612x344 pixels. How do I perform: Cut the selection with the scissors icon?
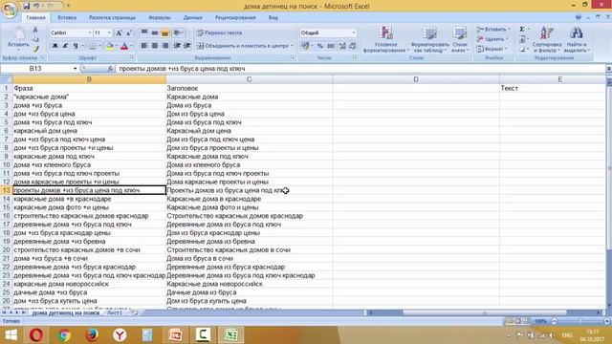[35, 30]
